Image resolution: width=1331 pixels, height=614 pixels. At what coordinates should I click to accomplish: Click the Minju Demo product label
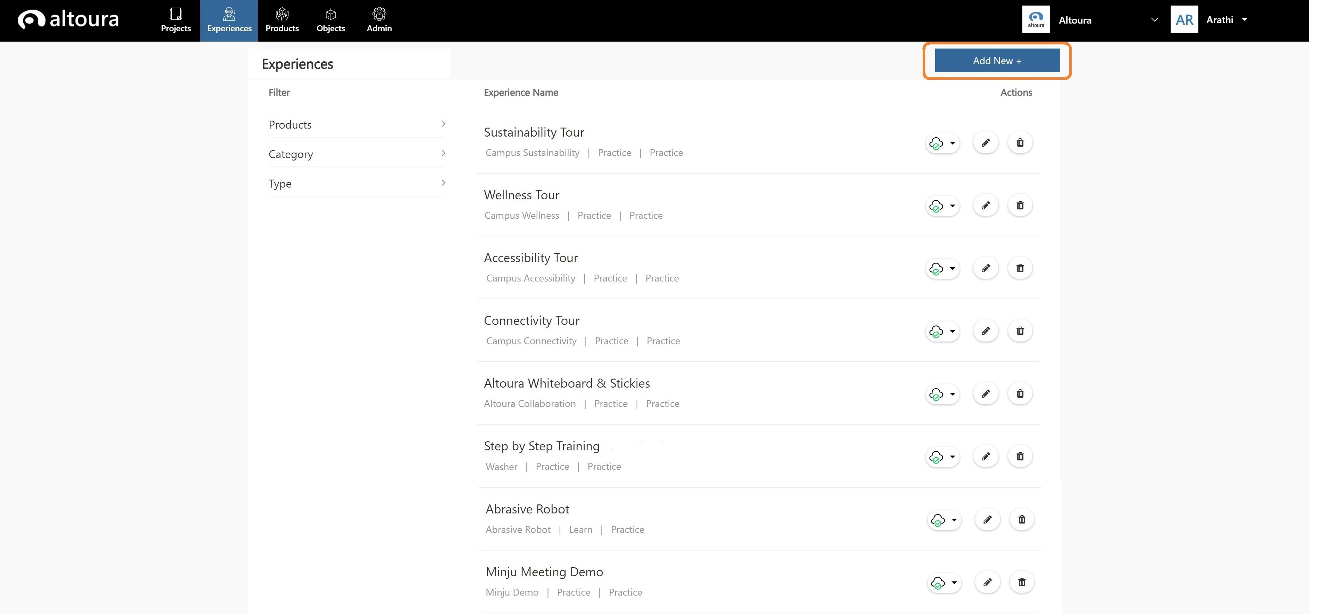click(x=511, y=592)
